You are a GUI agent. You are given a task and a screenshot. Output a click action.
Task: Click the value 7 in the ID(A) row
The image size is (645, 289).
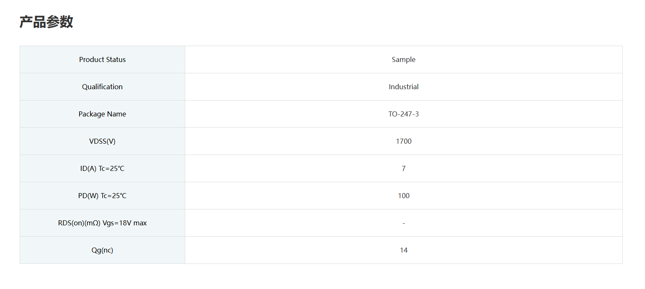pos(403,168)
